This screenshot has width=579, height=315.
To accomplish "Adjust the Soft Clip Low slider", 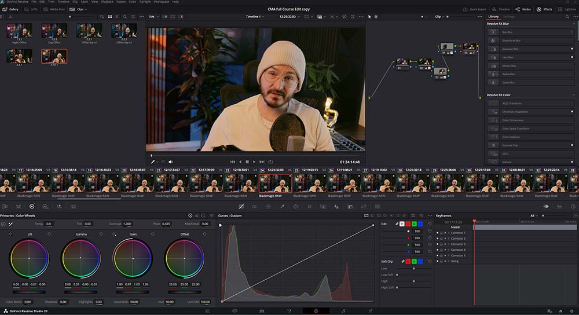I will 413,269.
